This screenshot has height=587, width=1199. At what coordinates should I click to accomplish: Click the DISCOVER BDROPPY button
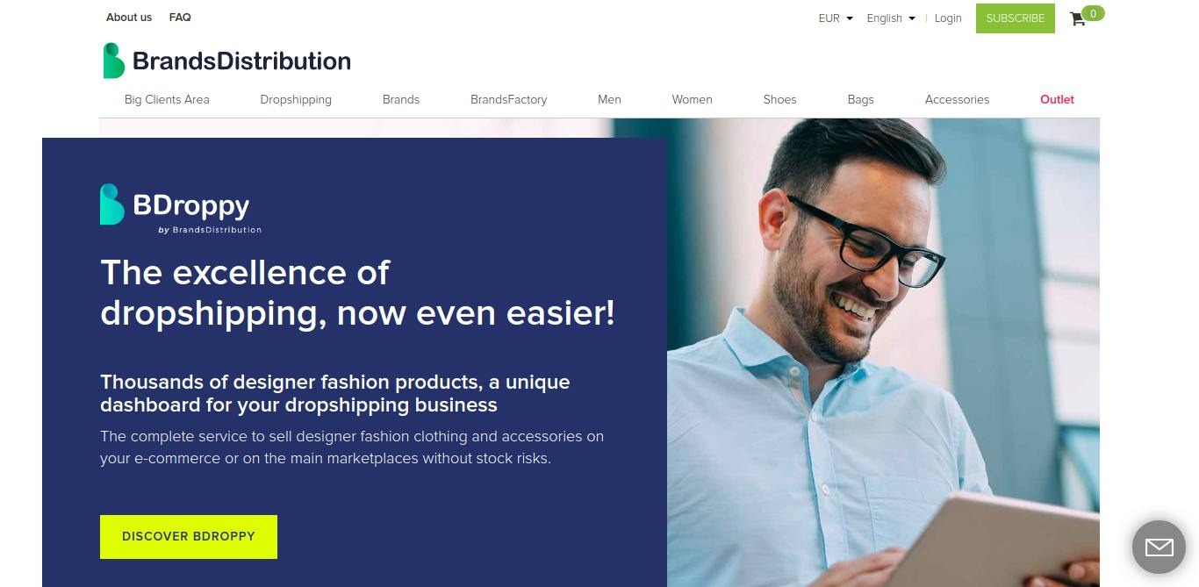(x=189, y=536)
